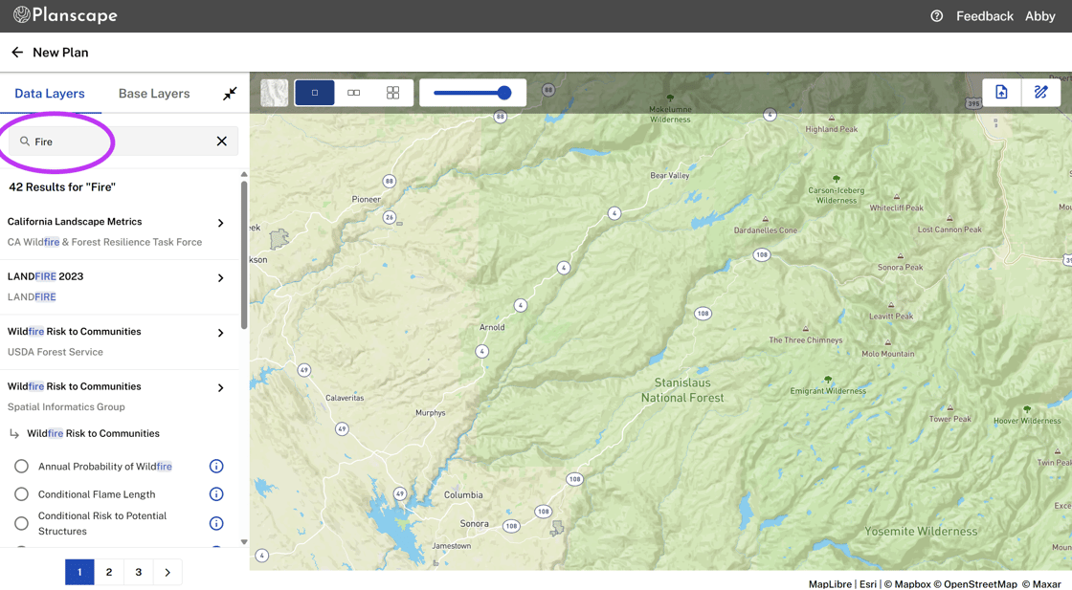The width and height of the screenshot is (1072, 590).
Task: Switch to the Base Layers tab
Action: coord(154,94)
